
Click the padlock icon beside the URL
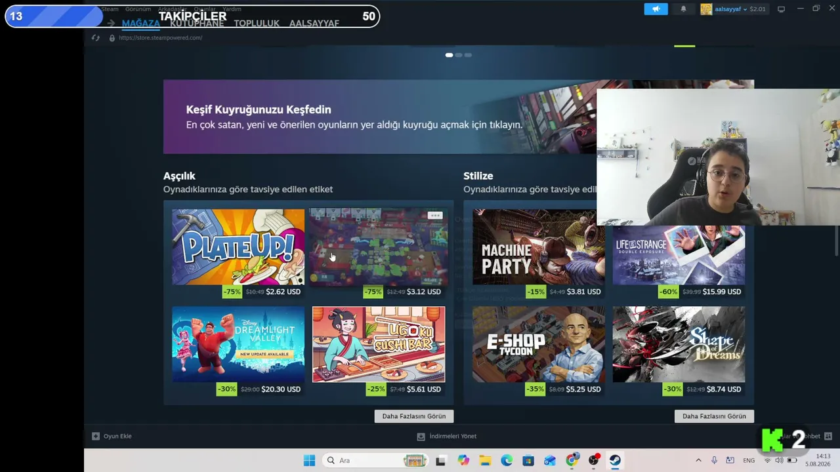[x=112, y=38]
